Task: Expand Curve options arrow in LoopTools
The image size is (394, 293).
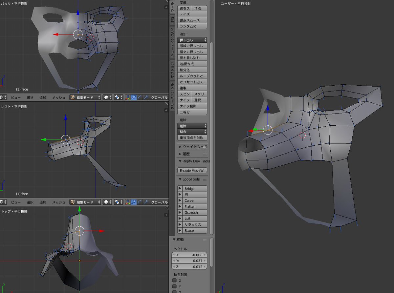Action: point(180,200)
